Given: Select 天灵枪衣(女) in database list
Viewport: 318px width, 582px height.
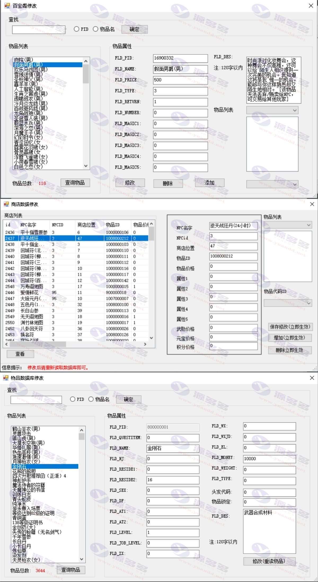Looking at the screenshot, I should (45, 560).
